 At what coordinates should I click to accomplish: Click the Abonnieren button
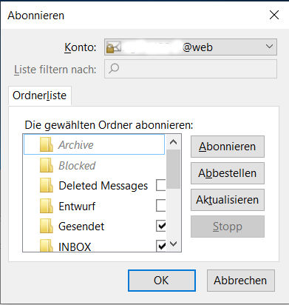(x=228, y=147)
